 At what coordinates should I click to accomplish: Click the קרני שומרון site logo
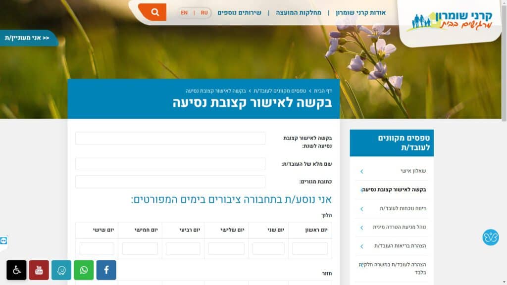(x=451, y=21)
